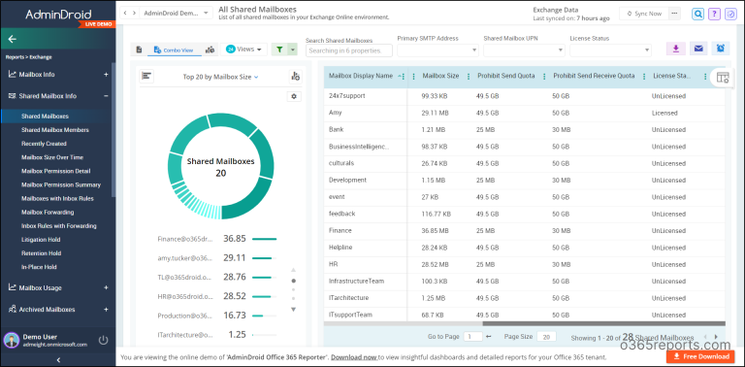
Task: Click the Licensed status in Amy row
Action: pyautogui.click(x=664, y=114)
